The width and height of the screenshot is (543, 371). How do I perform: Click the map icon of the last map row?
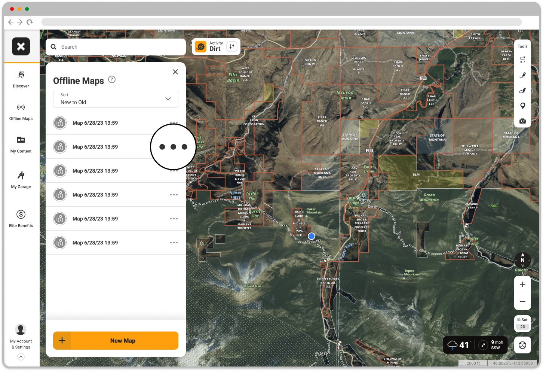[60, 243]
